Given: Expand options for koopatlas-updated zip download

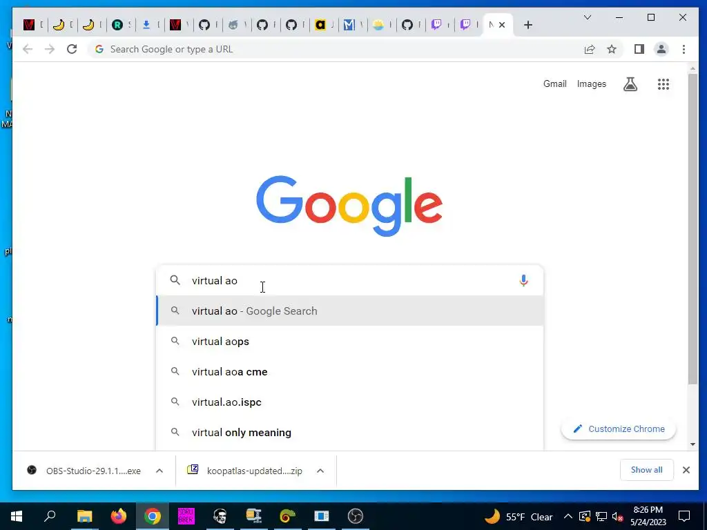Looking at the screenshot, I should pyautogui.click(x=320, y=471).
